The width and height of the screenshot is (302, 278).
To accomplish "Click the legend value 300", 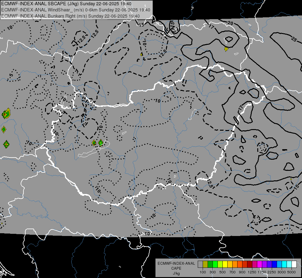I will coord(213,272).
